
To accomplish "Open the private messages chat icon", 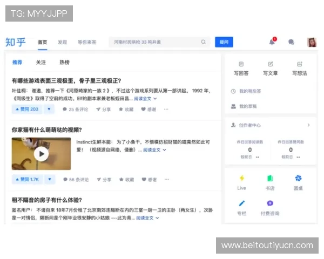I will [291, 42].
